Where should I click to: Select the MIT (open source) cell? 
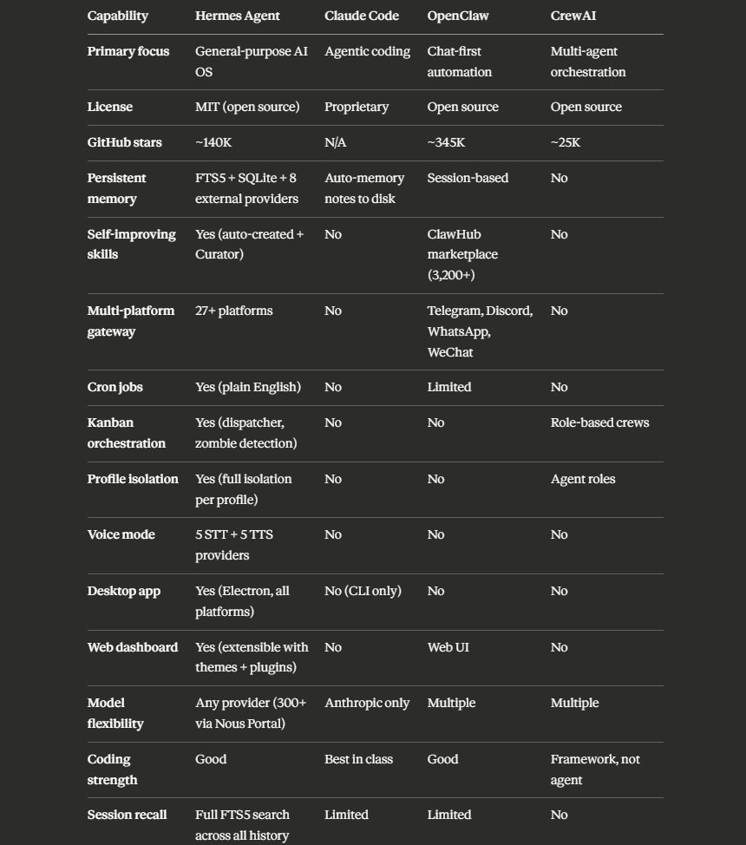tap(247, 107)
